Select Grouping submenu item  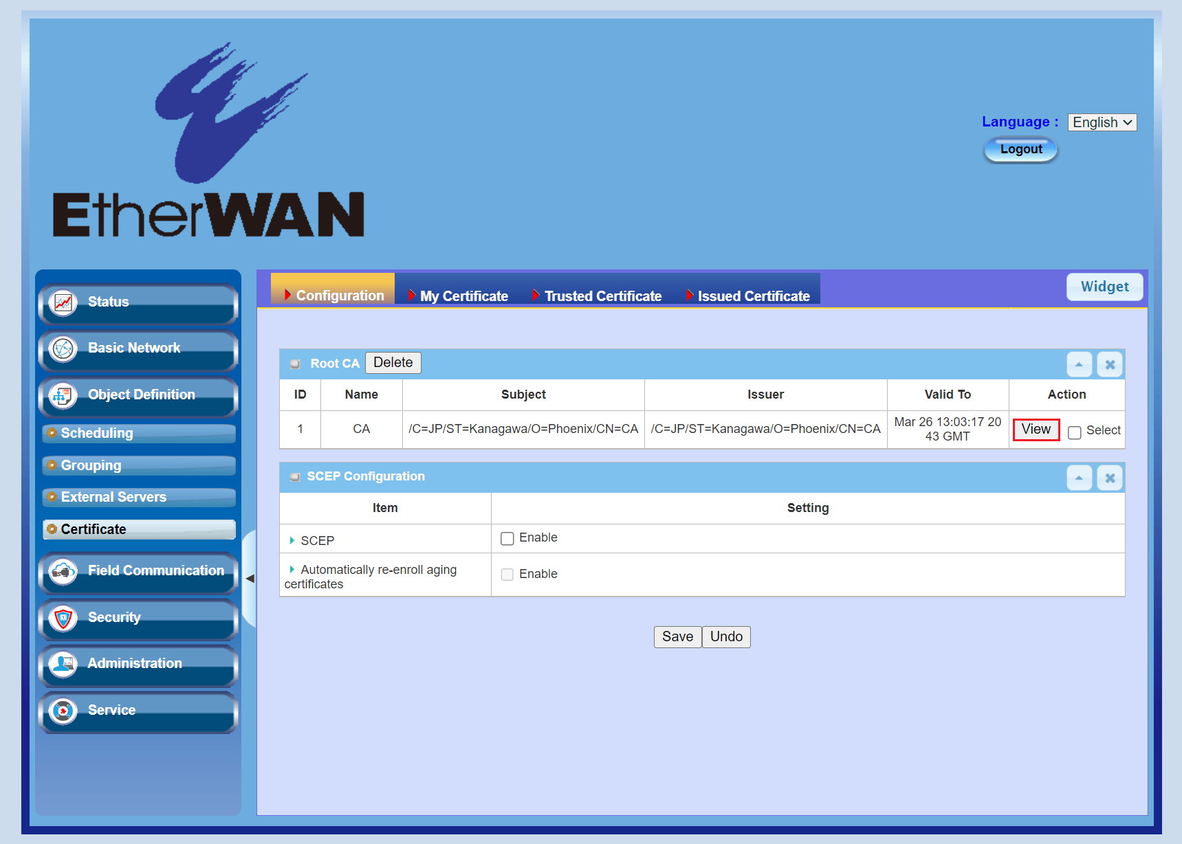(x=139, y=466)
